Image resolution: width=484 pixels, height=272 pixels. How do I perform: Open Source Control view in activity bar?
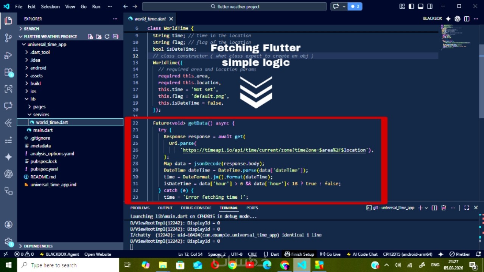coord(8,38)
